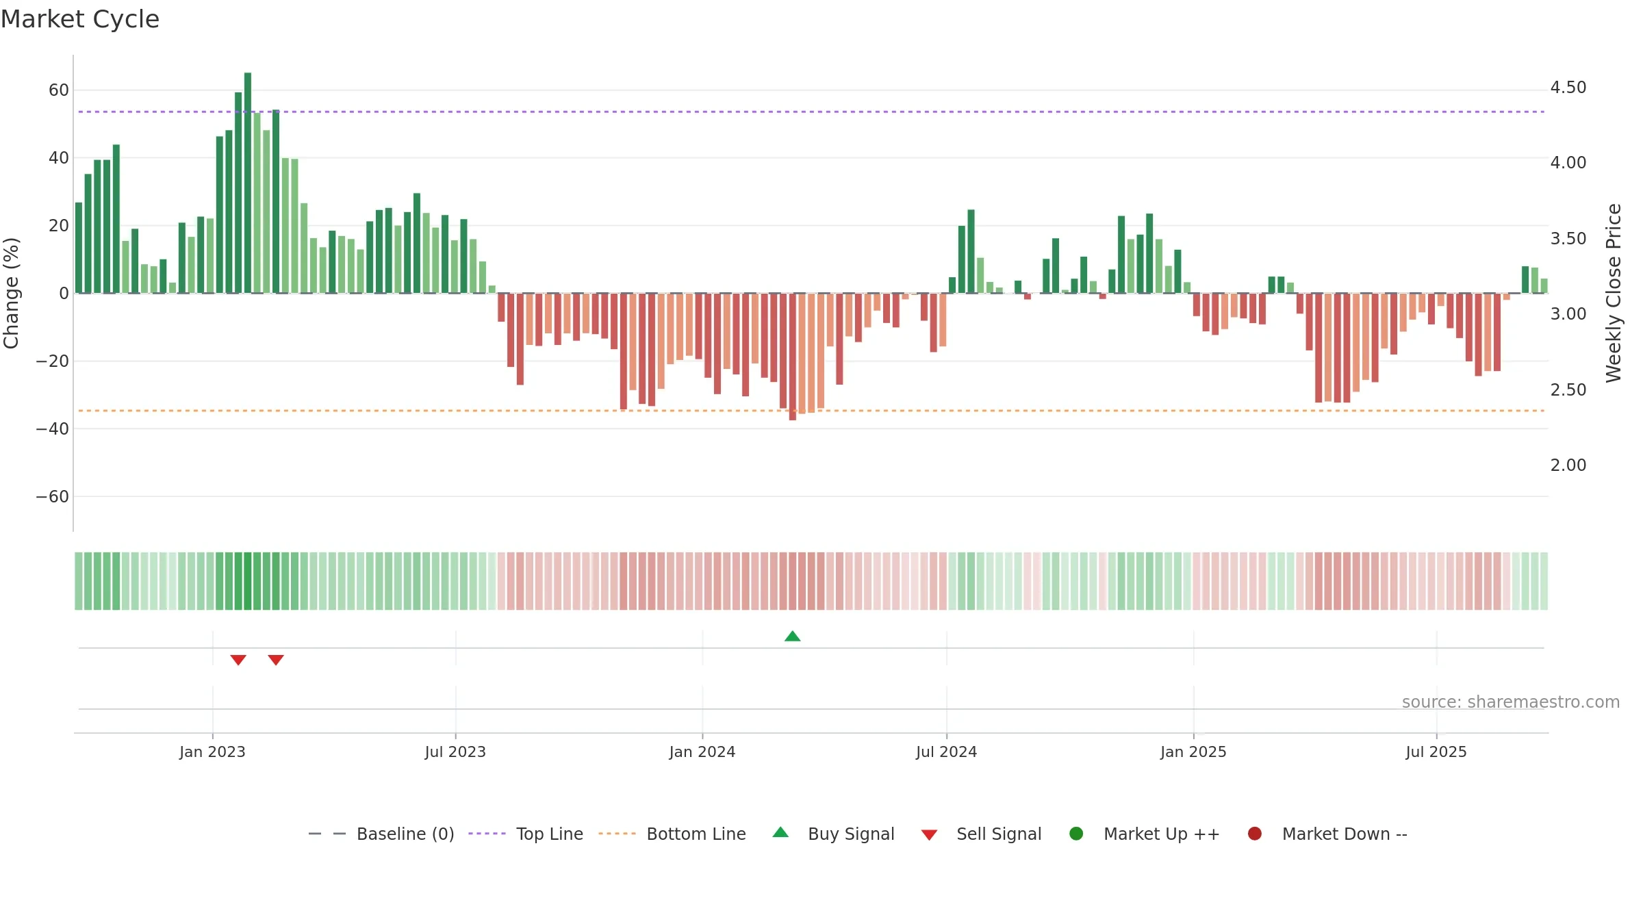Click the 60 tick on left axis
The height and width of the screenshot is (924, 1643).
59,90
